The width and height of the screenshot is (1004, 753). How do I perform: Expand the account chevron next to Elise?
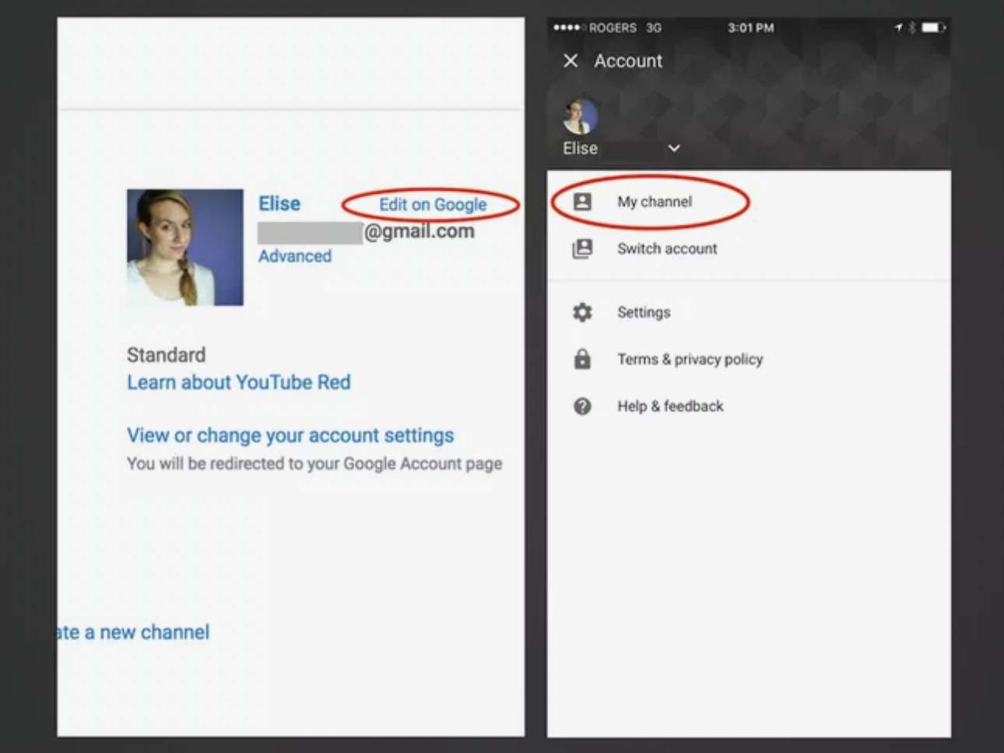click(674, 148)
